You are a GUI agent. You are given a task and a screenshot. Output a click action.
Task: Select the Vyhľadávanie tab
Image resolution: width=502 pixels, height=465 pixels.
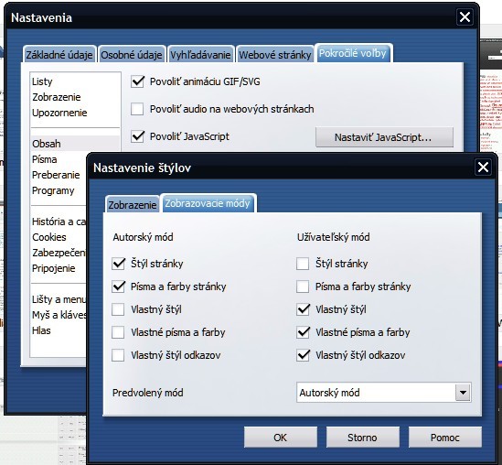pyautogui.click(x=200, y=55)
